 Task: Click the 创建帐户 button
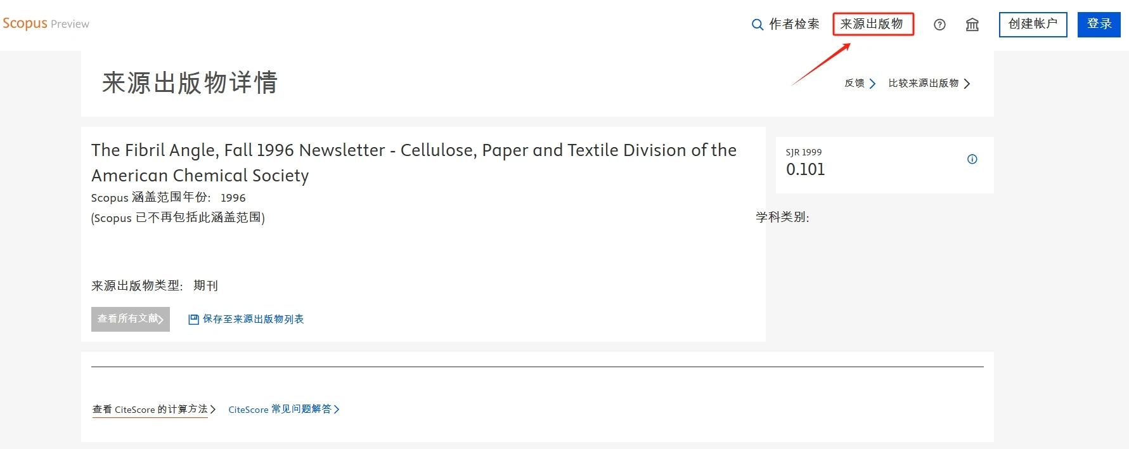[1033, 24]
